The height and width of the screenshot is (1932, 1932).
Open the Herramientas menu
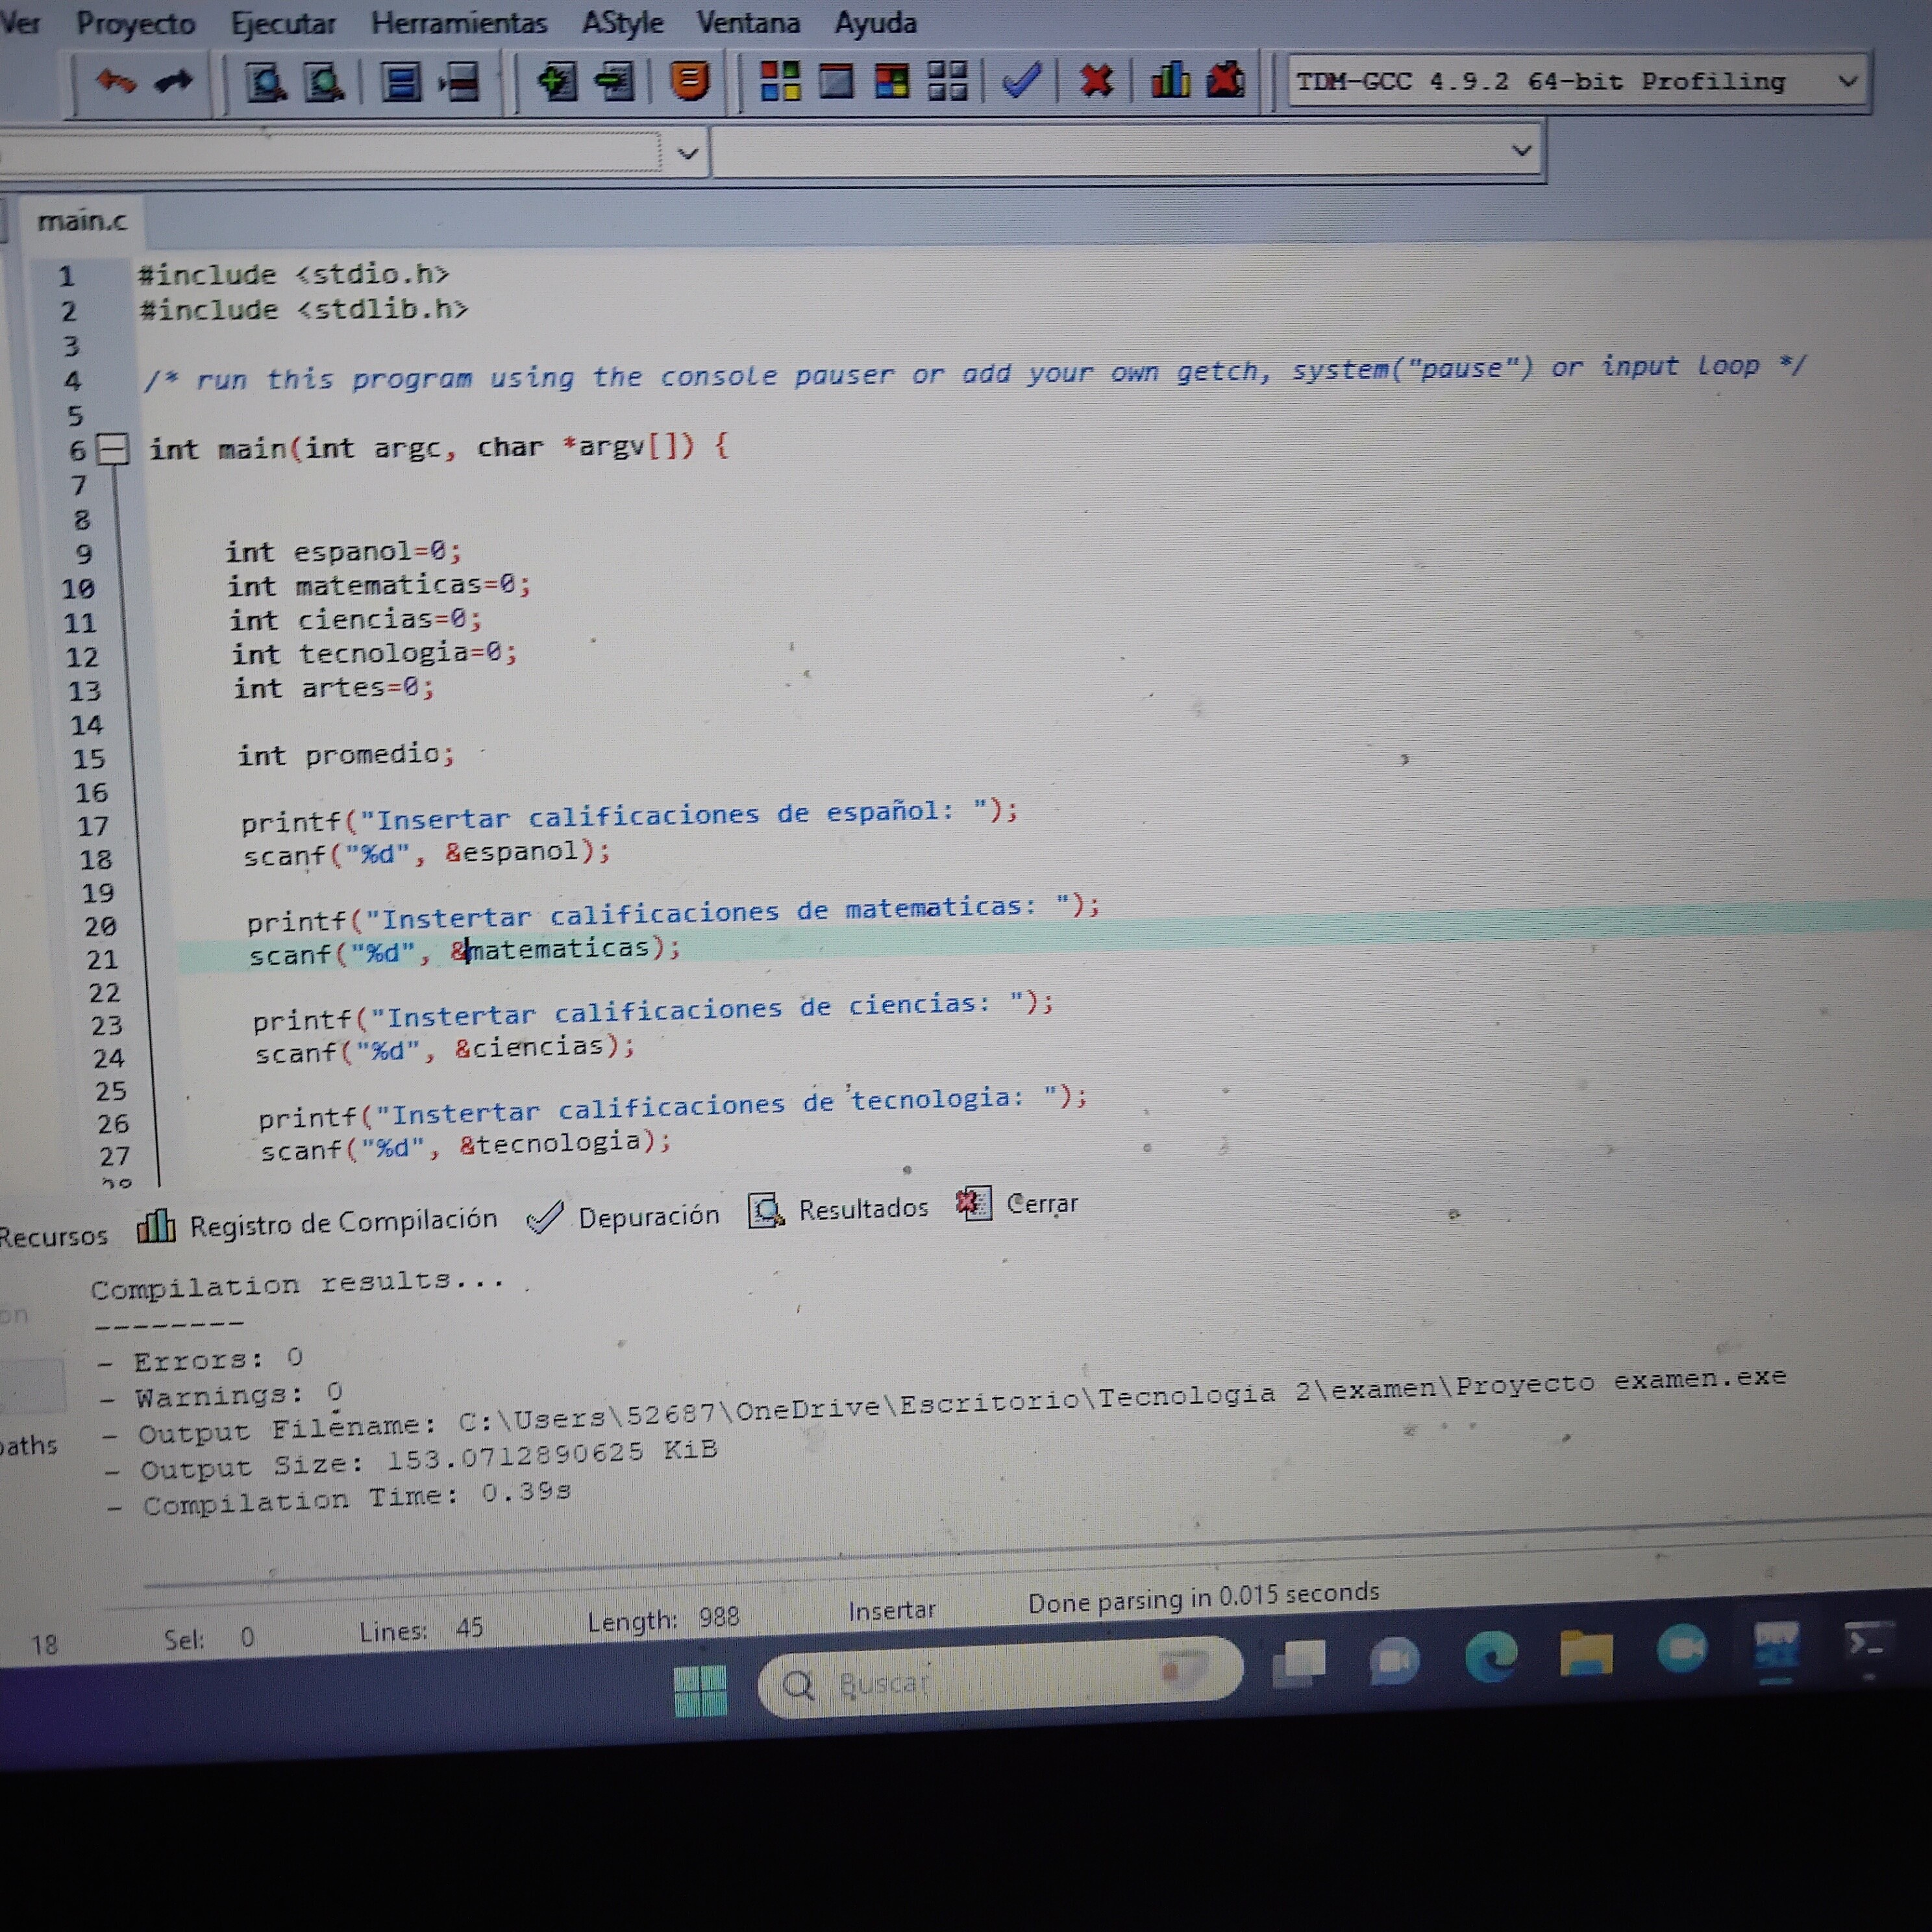(x=459, y=23)
